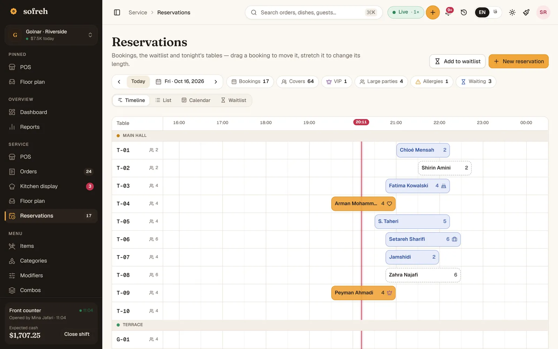The width and height of the screenshot is (558, 349).
Task: Open Orders in sidebar
Action: [x=51, y=172]
